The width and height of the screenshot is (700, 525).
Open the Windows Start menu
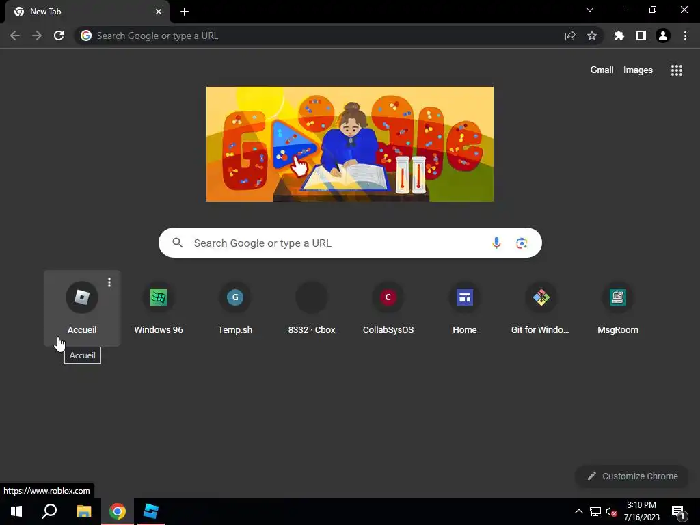point(16,511)
